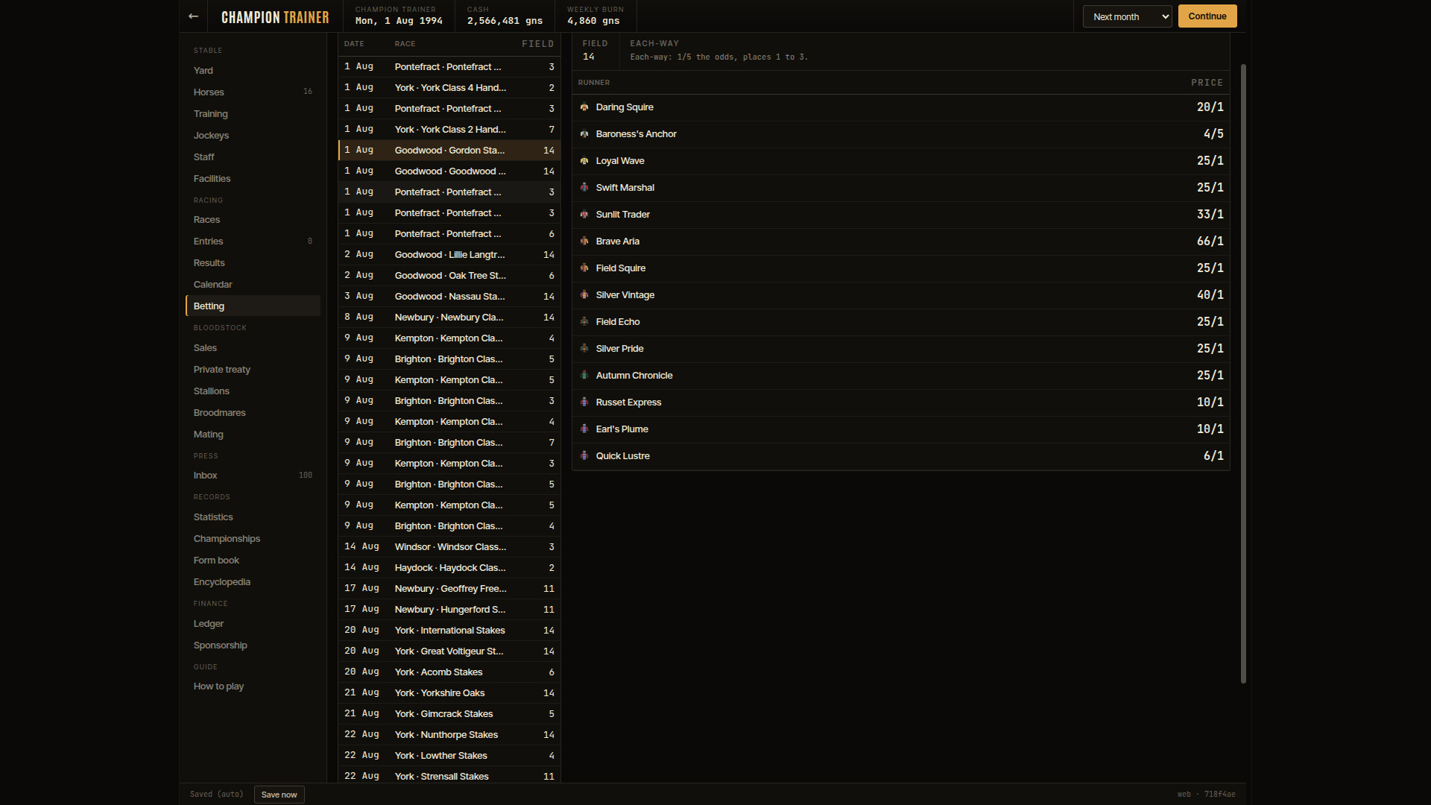
Task: Click Baroness's Anchor 4/5 price
Action: coord(1213,134)
